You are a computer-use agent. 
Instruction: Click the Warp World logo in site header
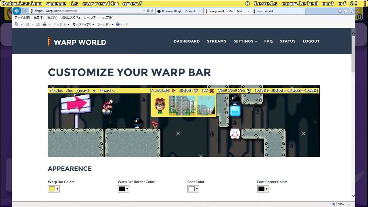pos(77,42)
